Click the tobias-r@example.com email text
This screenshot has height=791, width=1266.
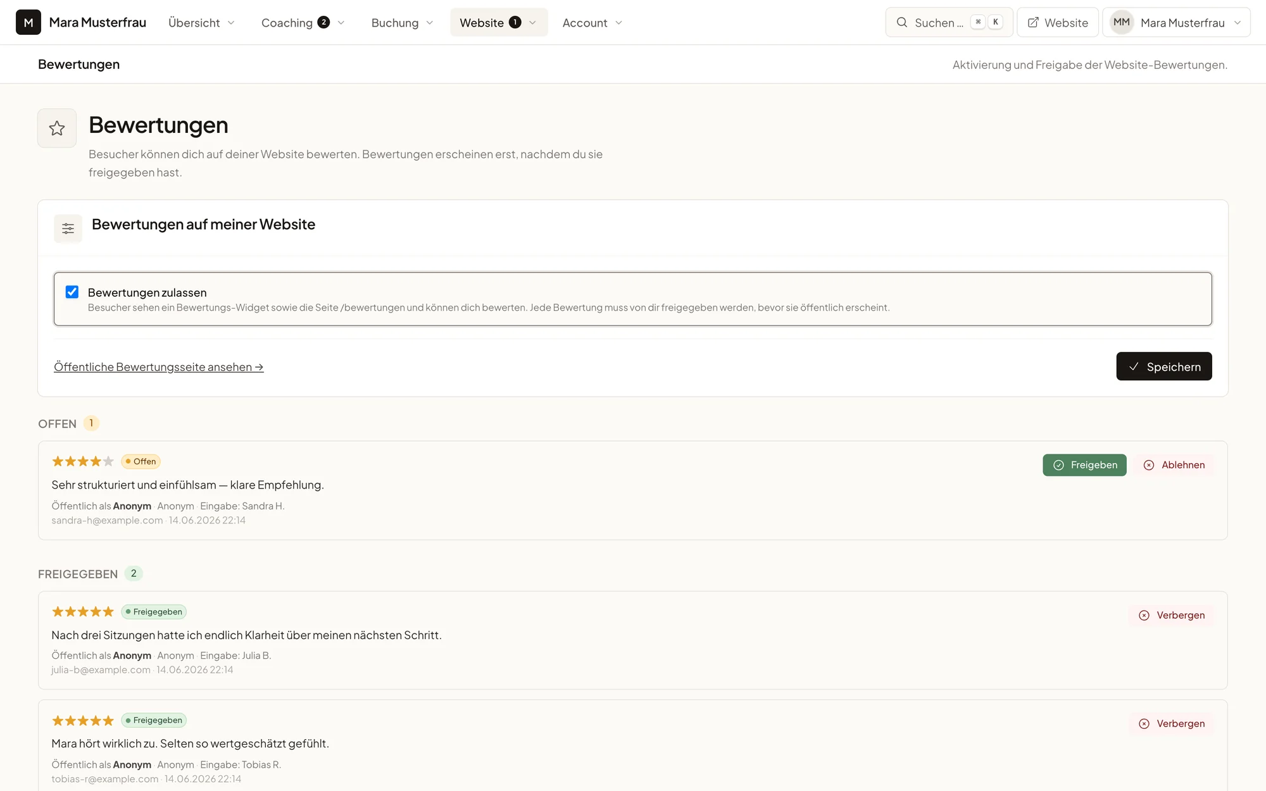(x=105, y=779)
